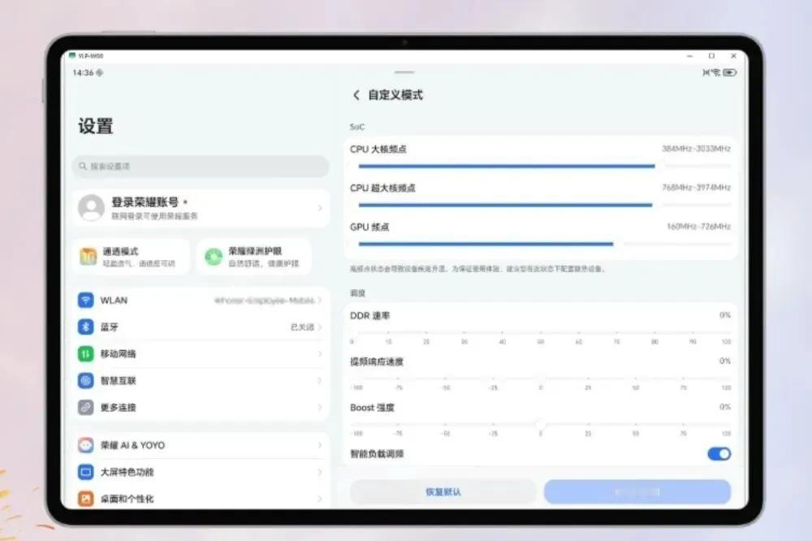The image size is (812, 541).
Task: Tap the account avatar icon
Action: click(x=91, y=207)
